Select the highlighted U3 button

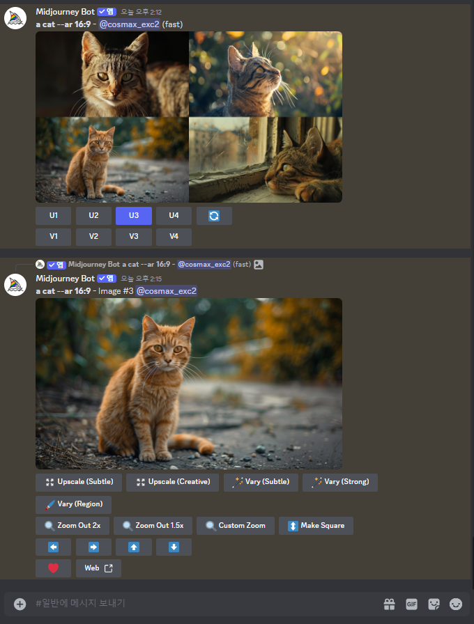pyautogui.click(x=134, y=216)
